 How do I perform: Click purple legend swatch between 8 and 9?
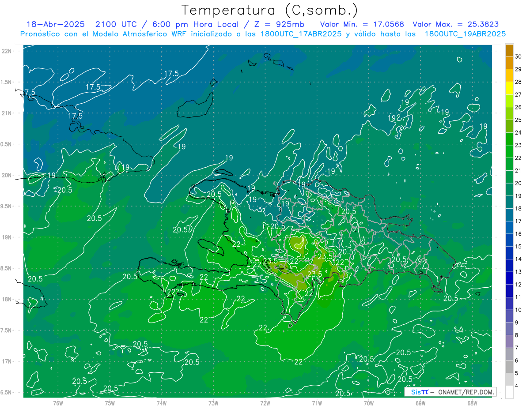click(509, 329)
